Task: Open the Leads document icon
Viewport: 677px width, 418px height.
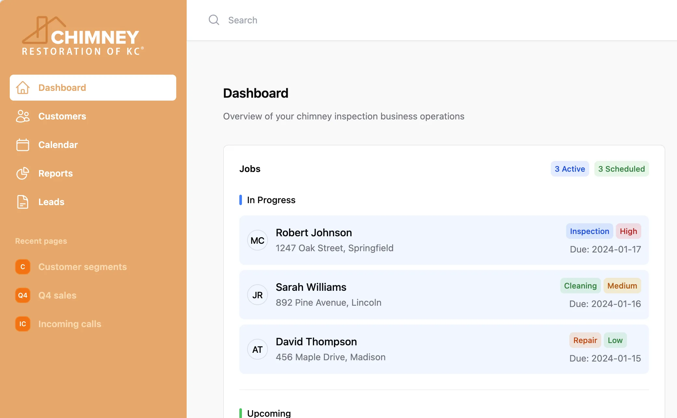Action: [x=22, y=202]
